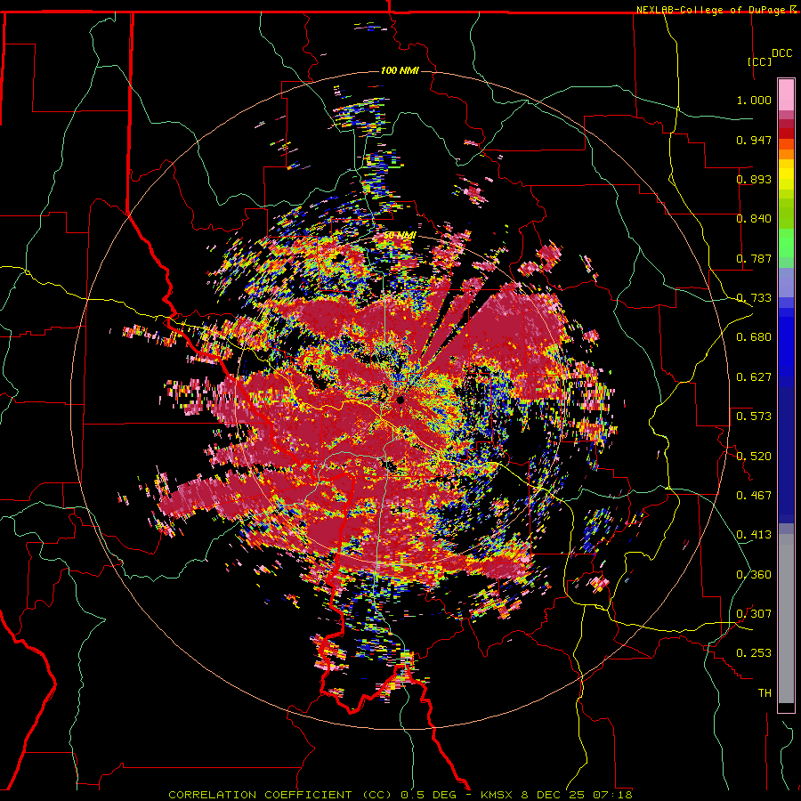Click the 0.893 scale value
801x801 pixels.
[x=754, y=179]
